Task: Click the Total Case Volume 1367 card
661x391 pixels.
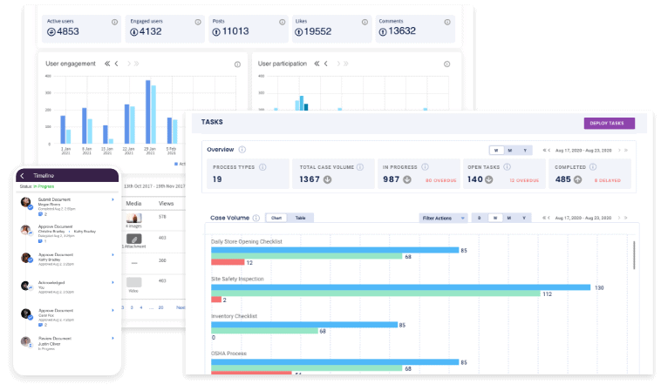Action: [333, 173]
